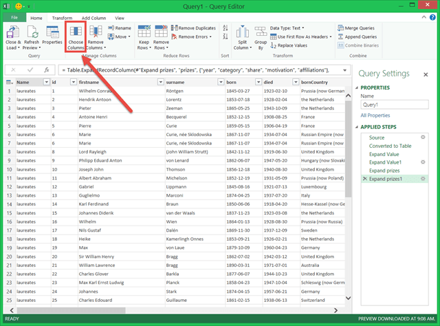Open the File menu
Viewport: 440px width, 326px height.
pyautogui.click(x=14, y=17)
